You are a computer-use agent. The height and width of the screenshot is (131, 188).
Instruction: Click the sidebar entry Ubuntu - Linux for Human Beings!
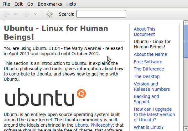tap(152, 44)
